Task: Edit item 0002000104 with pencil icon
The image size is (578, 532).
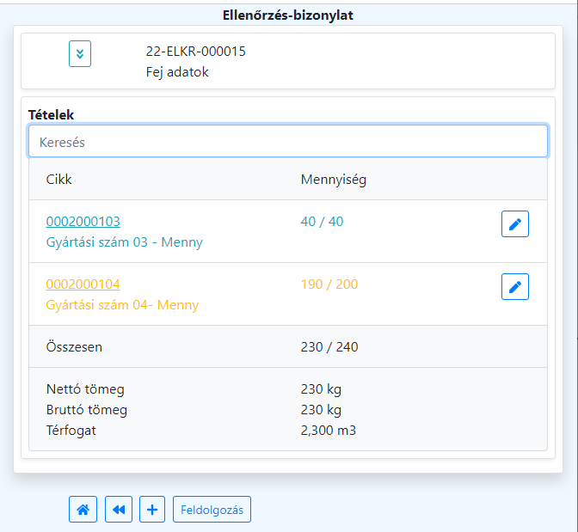Action: pyautogui.click(x=515, y=287)
